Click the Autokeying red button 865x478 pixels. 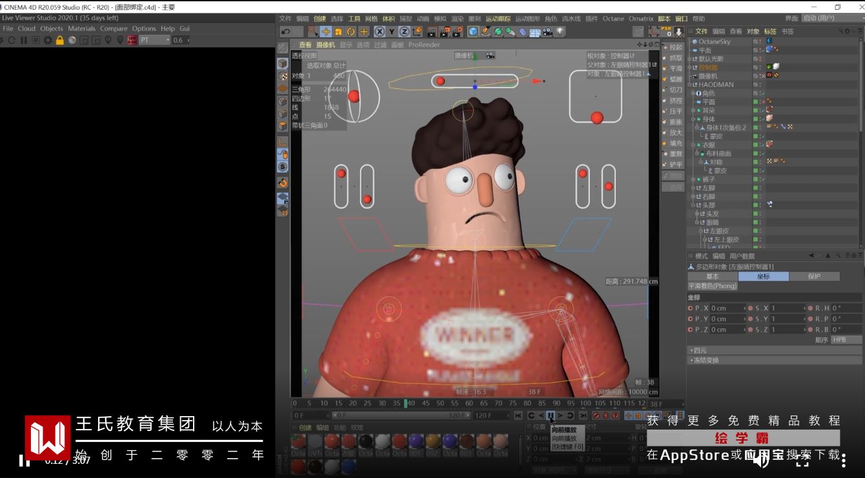[606, 416]
